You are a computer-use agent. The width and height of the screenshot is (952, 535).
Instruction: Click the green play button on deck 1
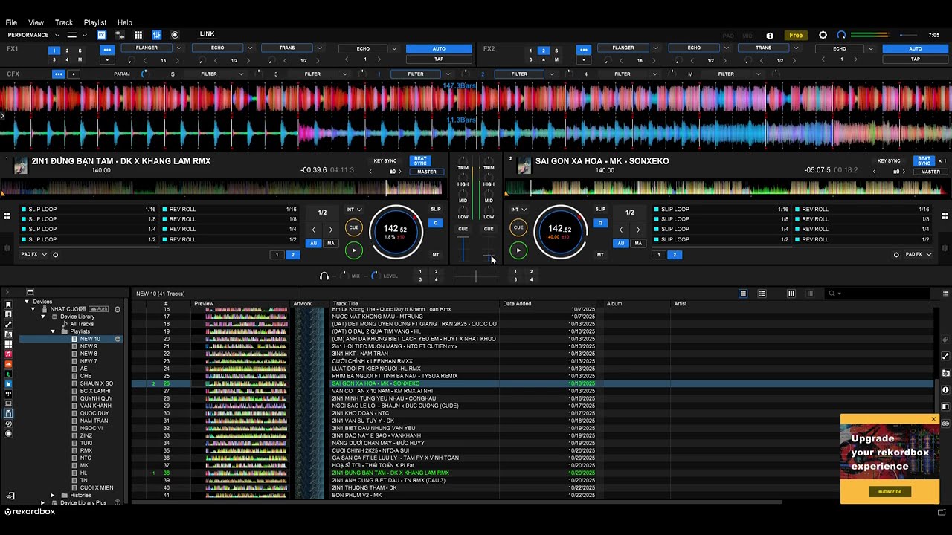tap(353, 250)
